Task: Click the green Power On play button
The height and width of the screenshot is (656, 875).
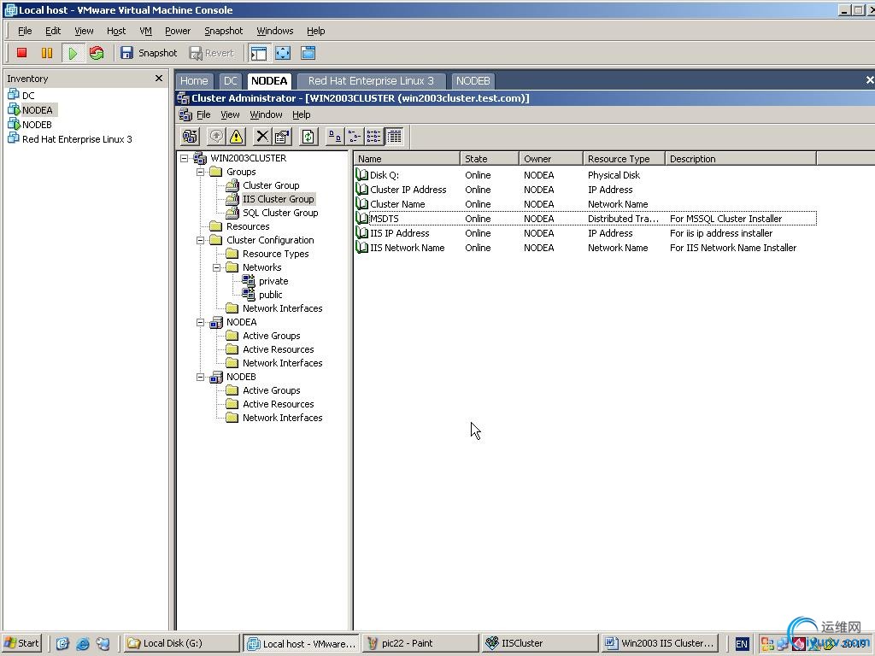Action: (x=73, y=53)
